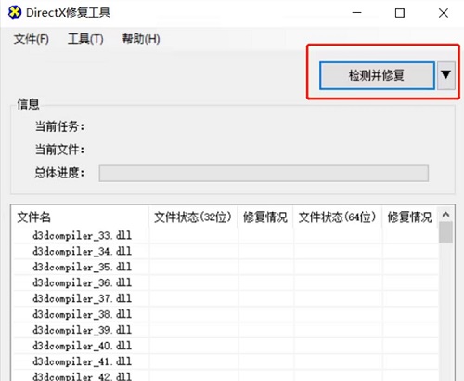The width and height of the screenshot is (464, 381).
Task: Minimize the DirectX修复工具 window
Action: coord(356,13)
